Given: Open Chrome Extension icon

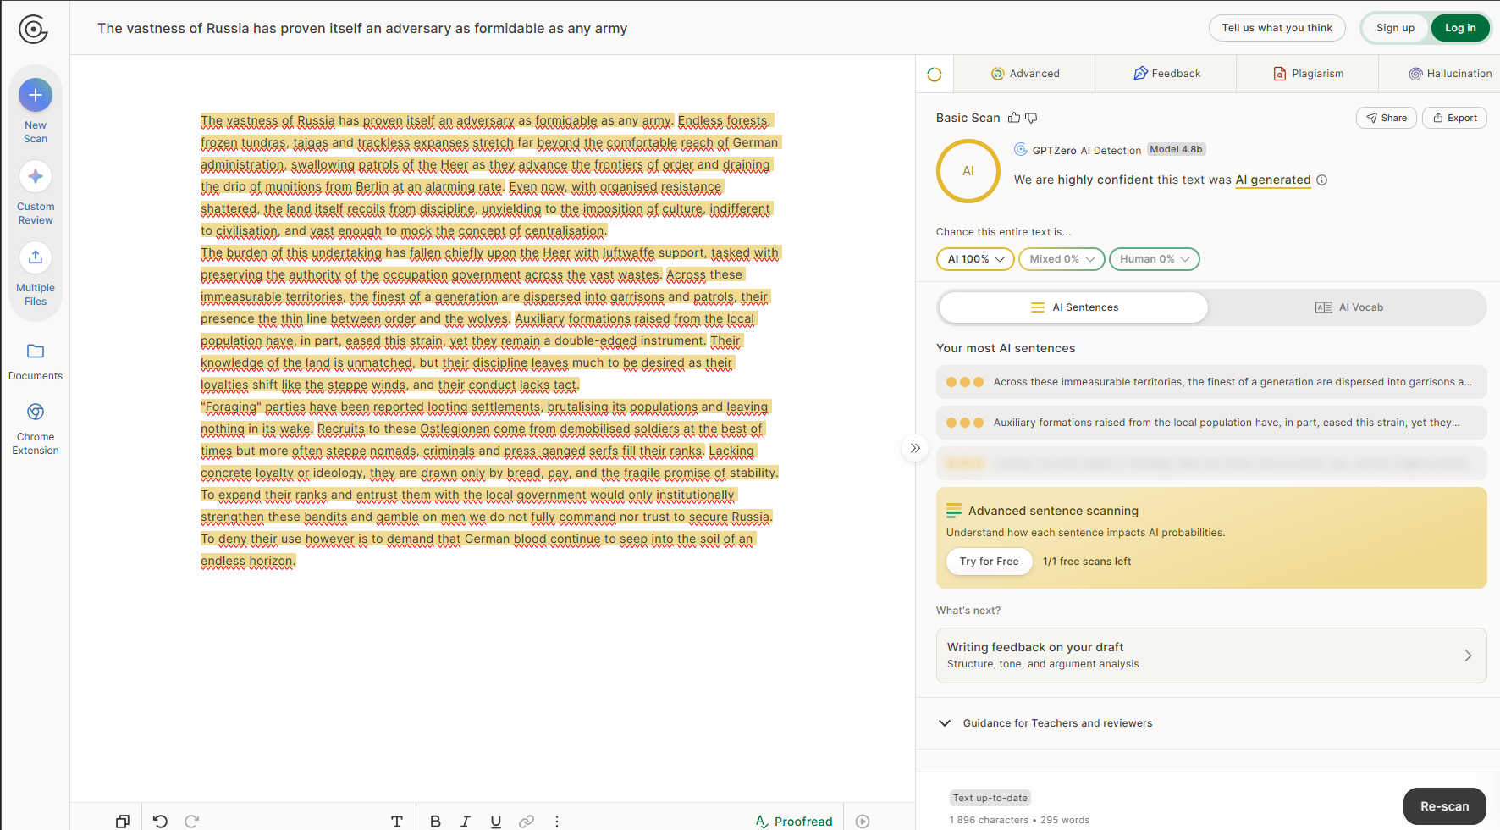Looking at the screenshot, I should pyautogui.click(x=36, y=412).
